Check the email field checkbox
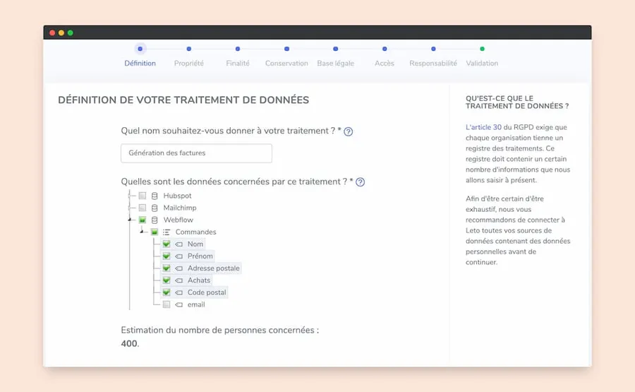This screenshot has width=635, height=392. (x=167, y=304)
